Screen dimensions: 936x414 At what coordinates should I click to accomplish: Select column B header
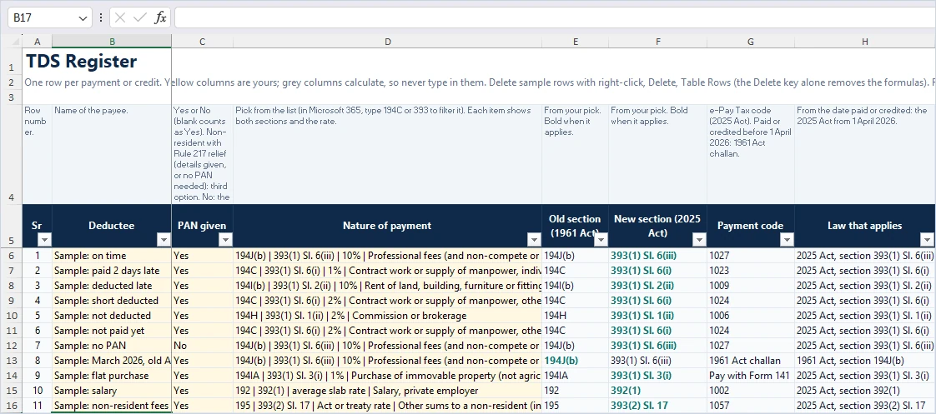tap(112, 41)
